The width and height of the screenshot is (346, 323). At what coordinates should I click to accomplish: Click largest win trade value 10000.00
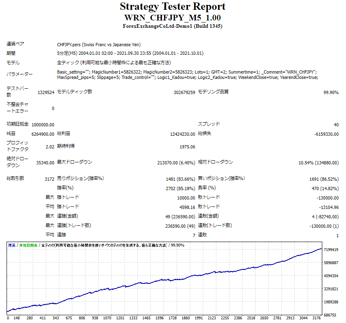(186, 198)
